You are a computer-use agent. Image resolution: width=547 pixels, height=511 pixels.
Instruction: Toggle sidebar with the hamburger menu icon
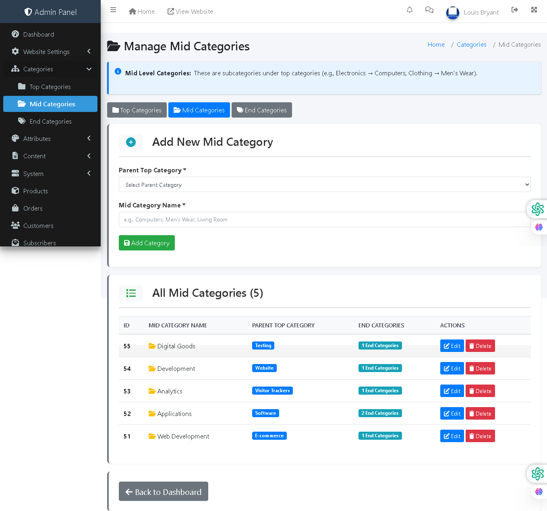tap(113, 10)
